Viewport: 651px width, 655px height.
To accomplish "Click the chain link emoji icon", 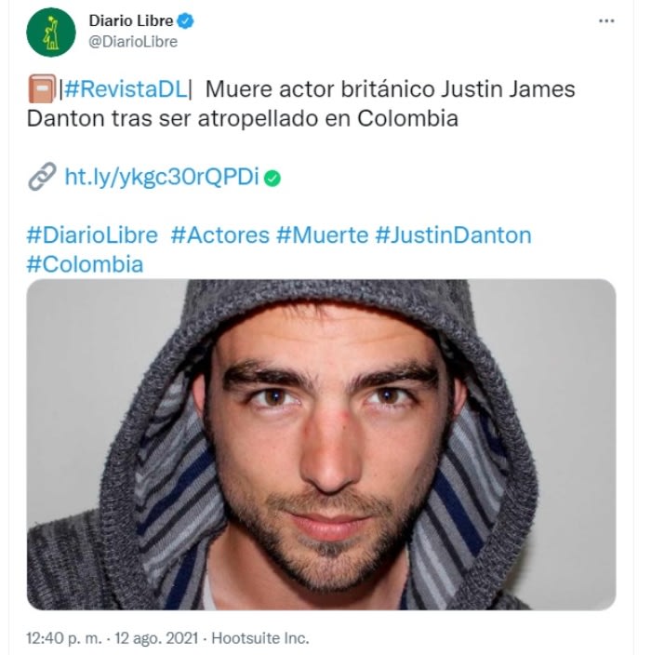I will pyautogui.click(x=42, y=176).
